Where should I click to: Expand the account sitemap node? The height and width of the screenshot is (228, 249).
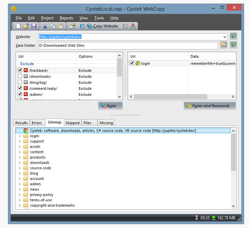(x=20, y=179)
